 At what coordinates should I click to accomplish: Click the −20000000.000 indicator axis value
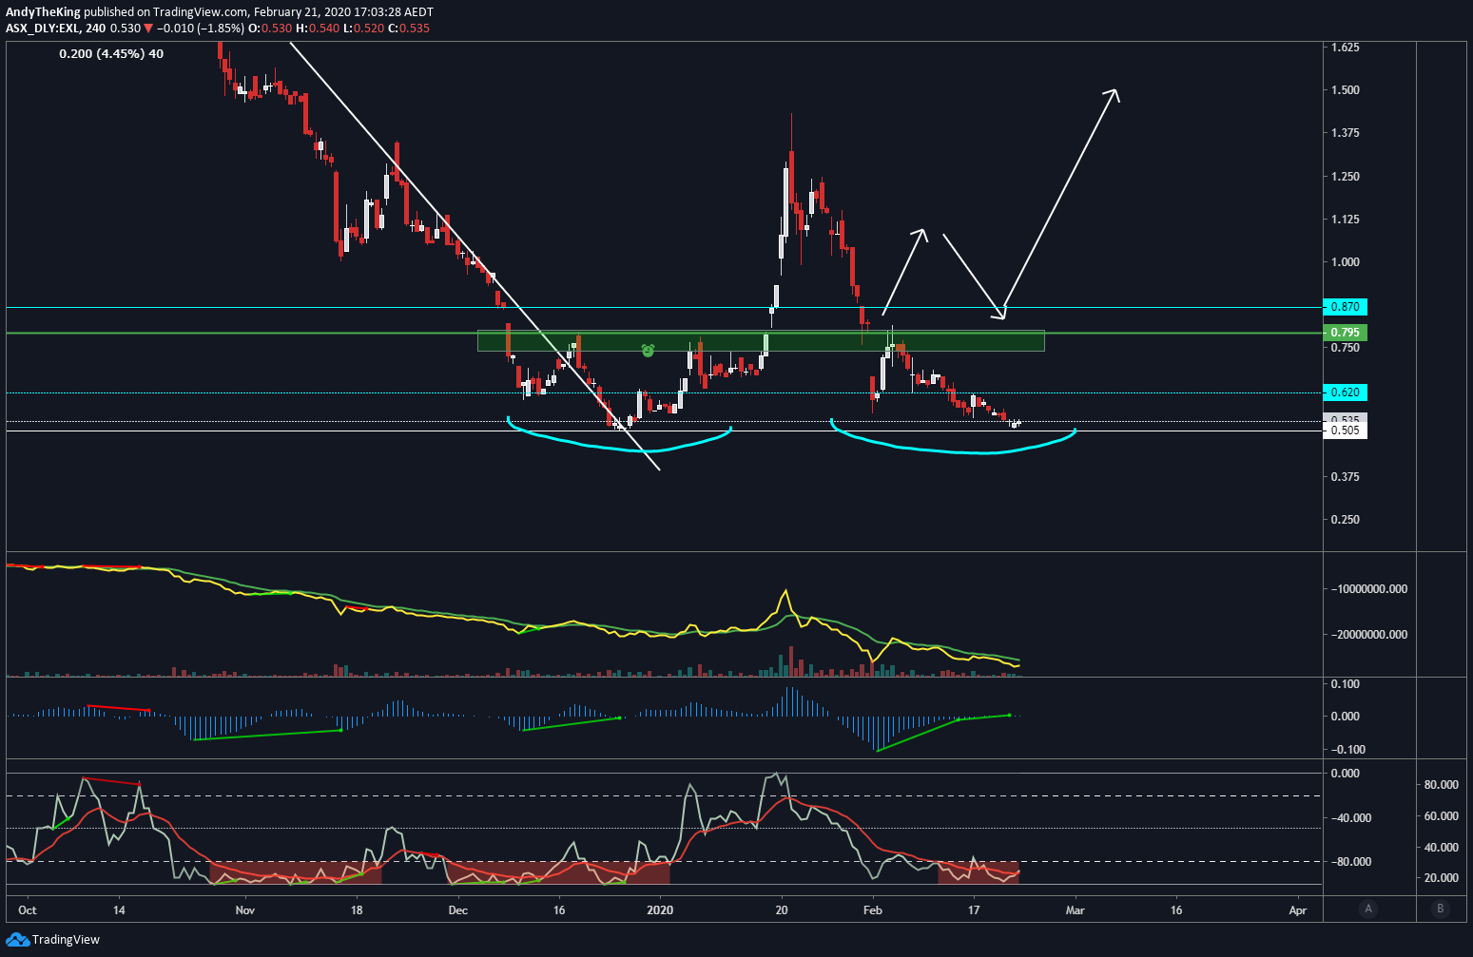tap(1368, 635)
